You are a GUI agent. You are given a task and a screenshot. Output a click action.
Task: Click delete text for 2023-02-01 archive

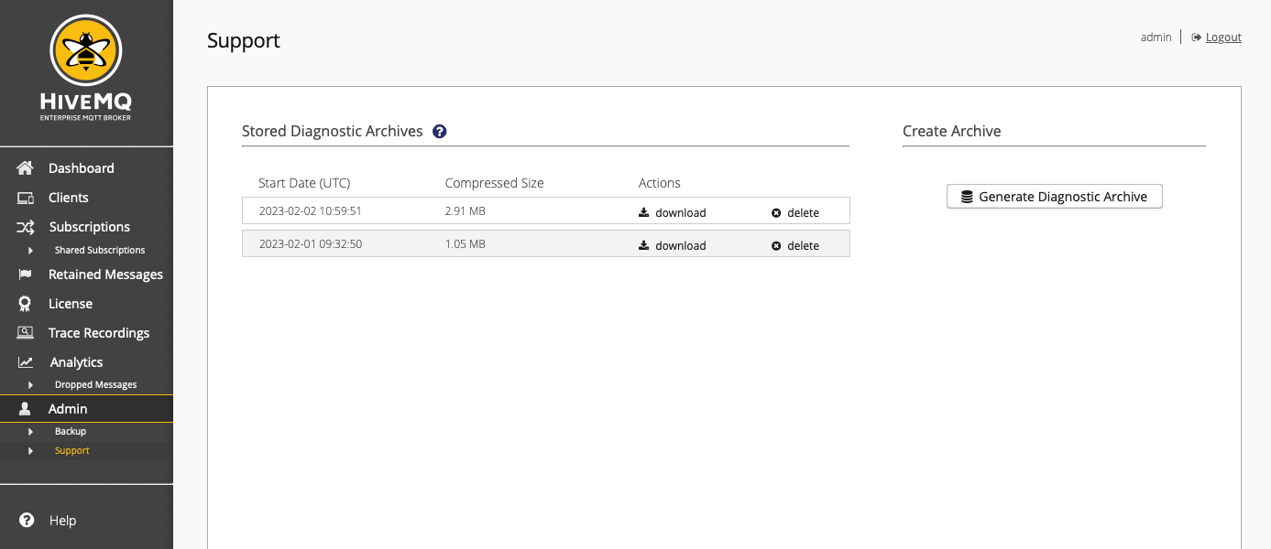(803, 246)
